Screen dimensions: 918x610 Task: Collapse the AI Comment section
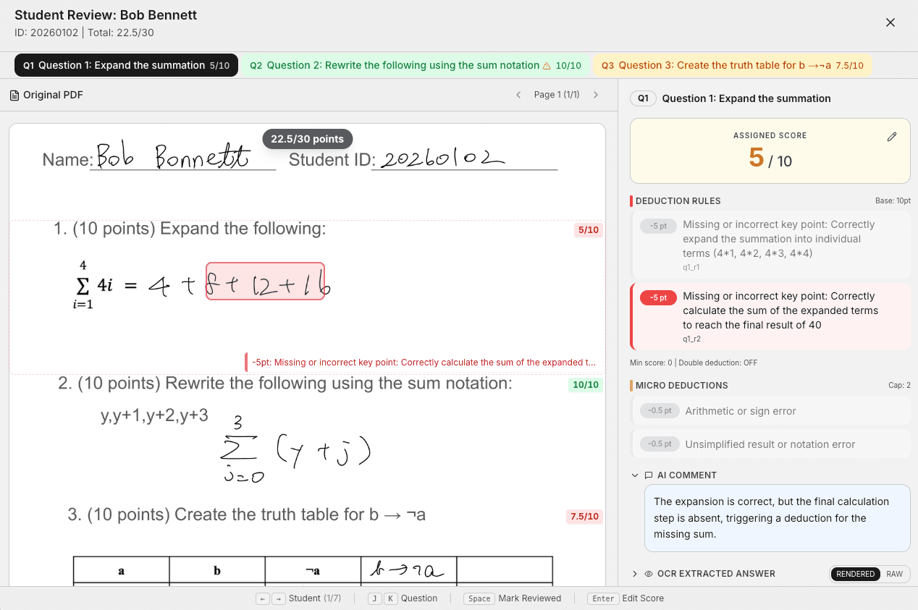click(x=635, y=475)
